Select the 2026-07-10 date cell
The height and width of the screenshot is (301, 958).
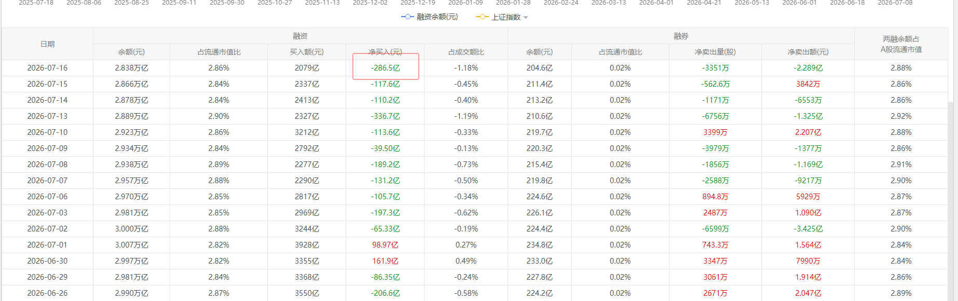click(47, 132)
